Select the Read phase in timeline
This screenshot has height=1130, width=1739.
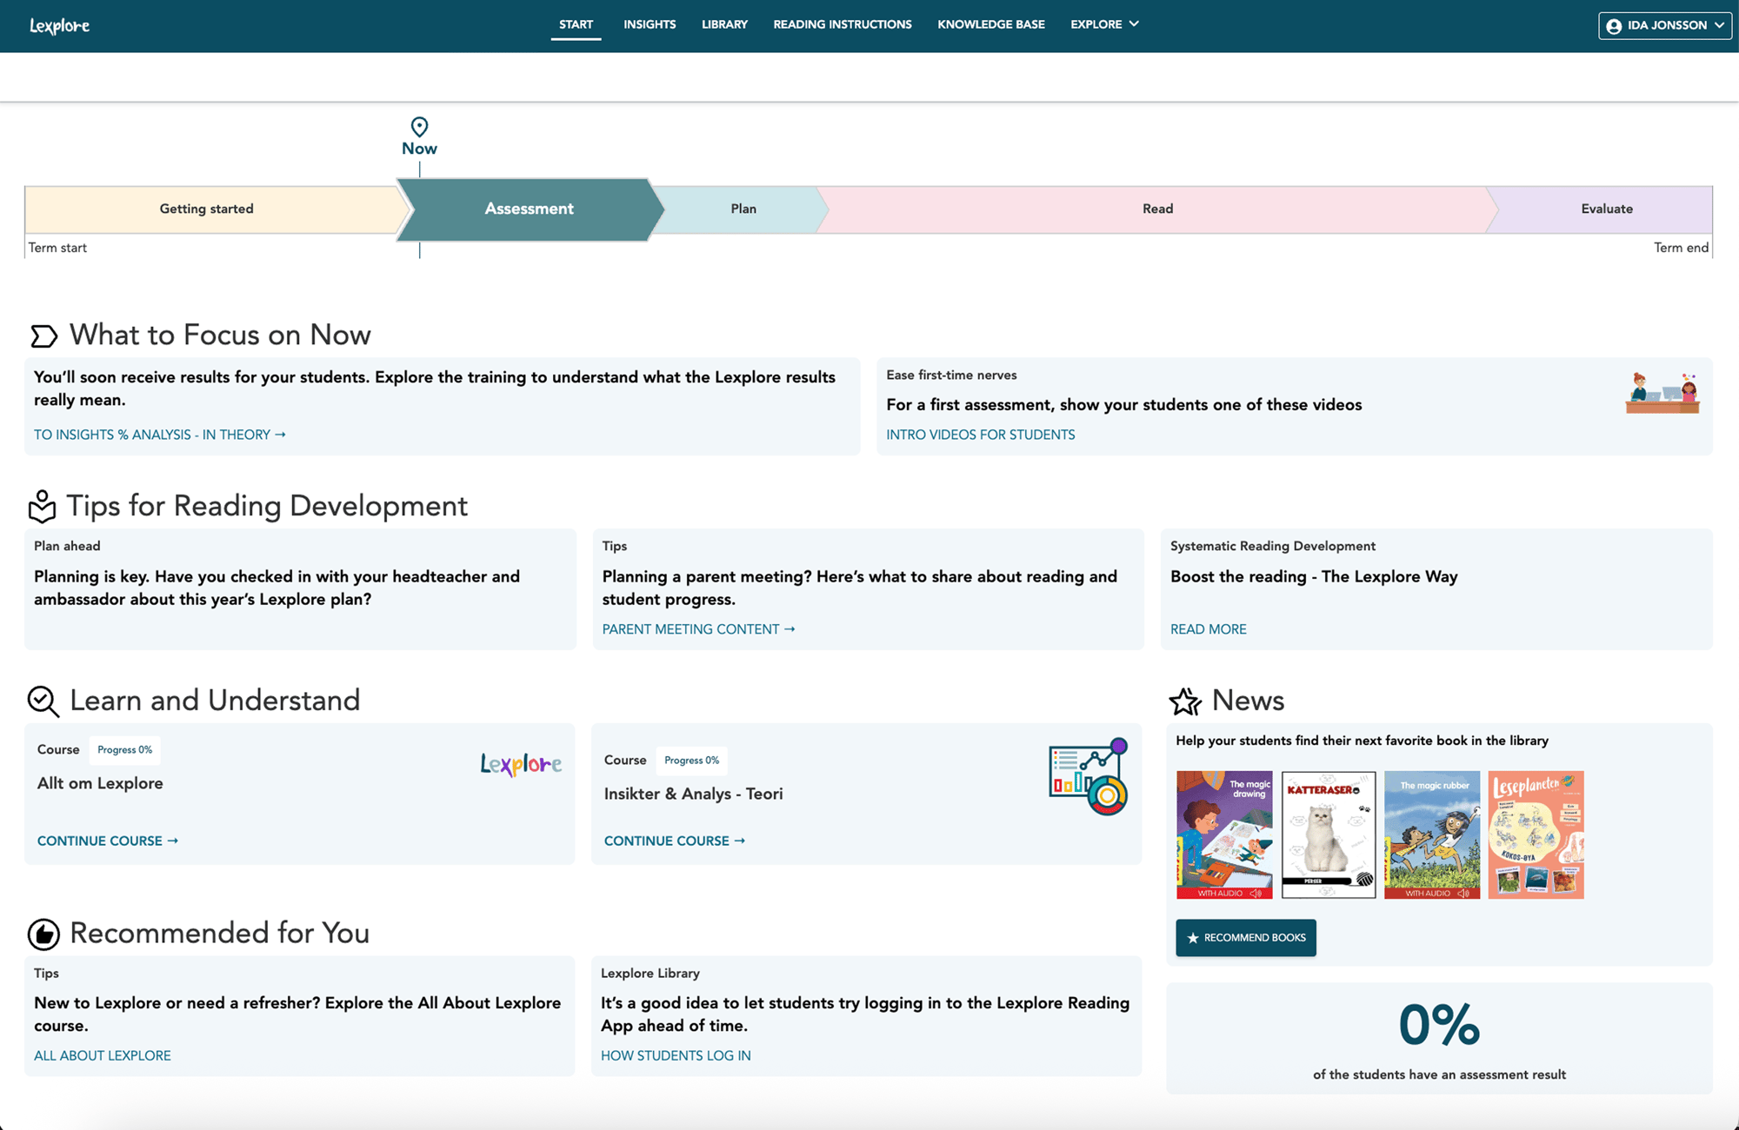1157,209
